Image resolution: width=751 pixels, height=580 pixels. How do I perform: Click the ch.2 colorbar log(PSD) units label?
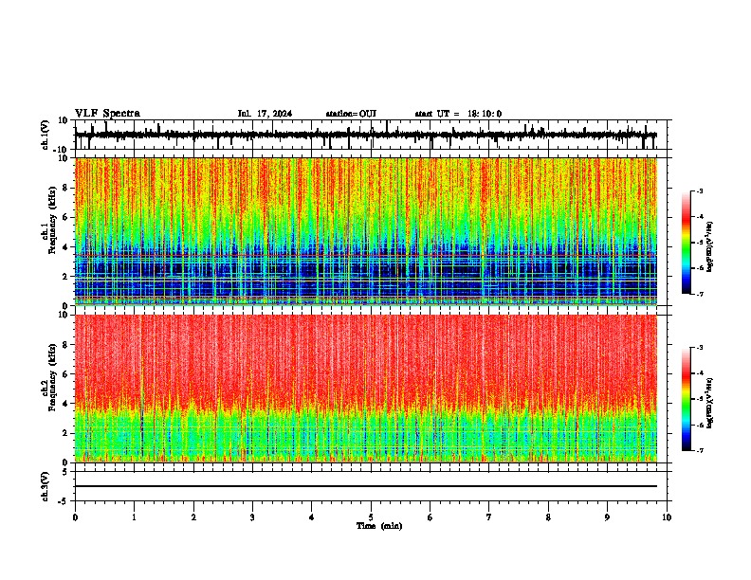click(710, 403)
